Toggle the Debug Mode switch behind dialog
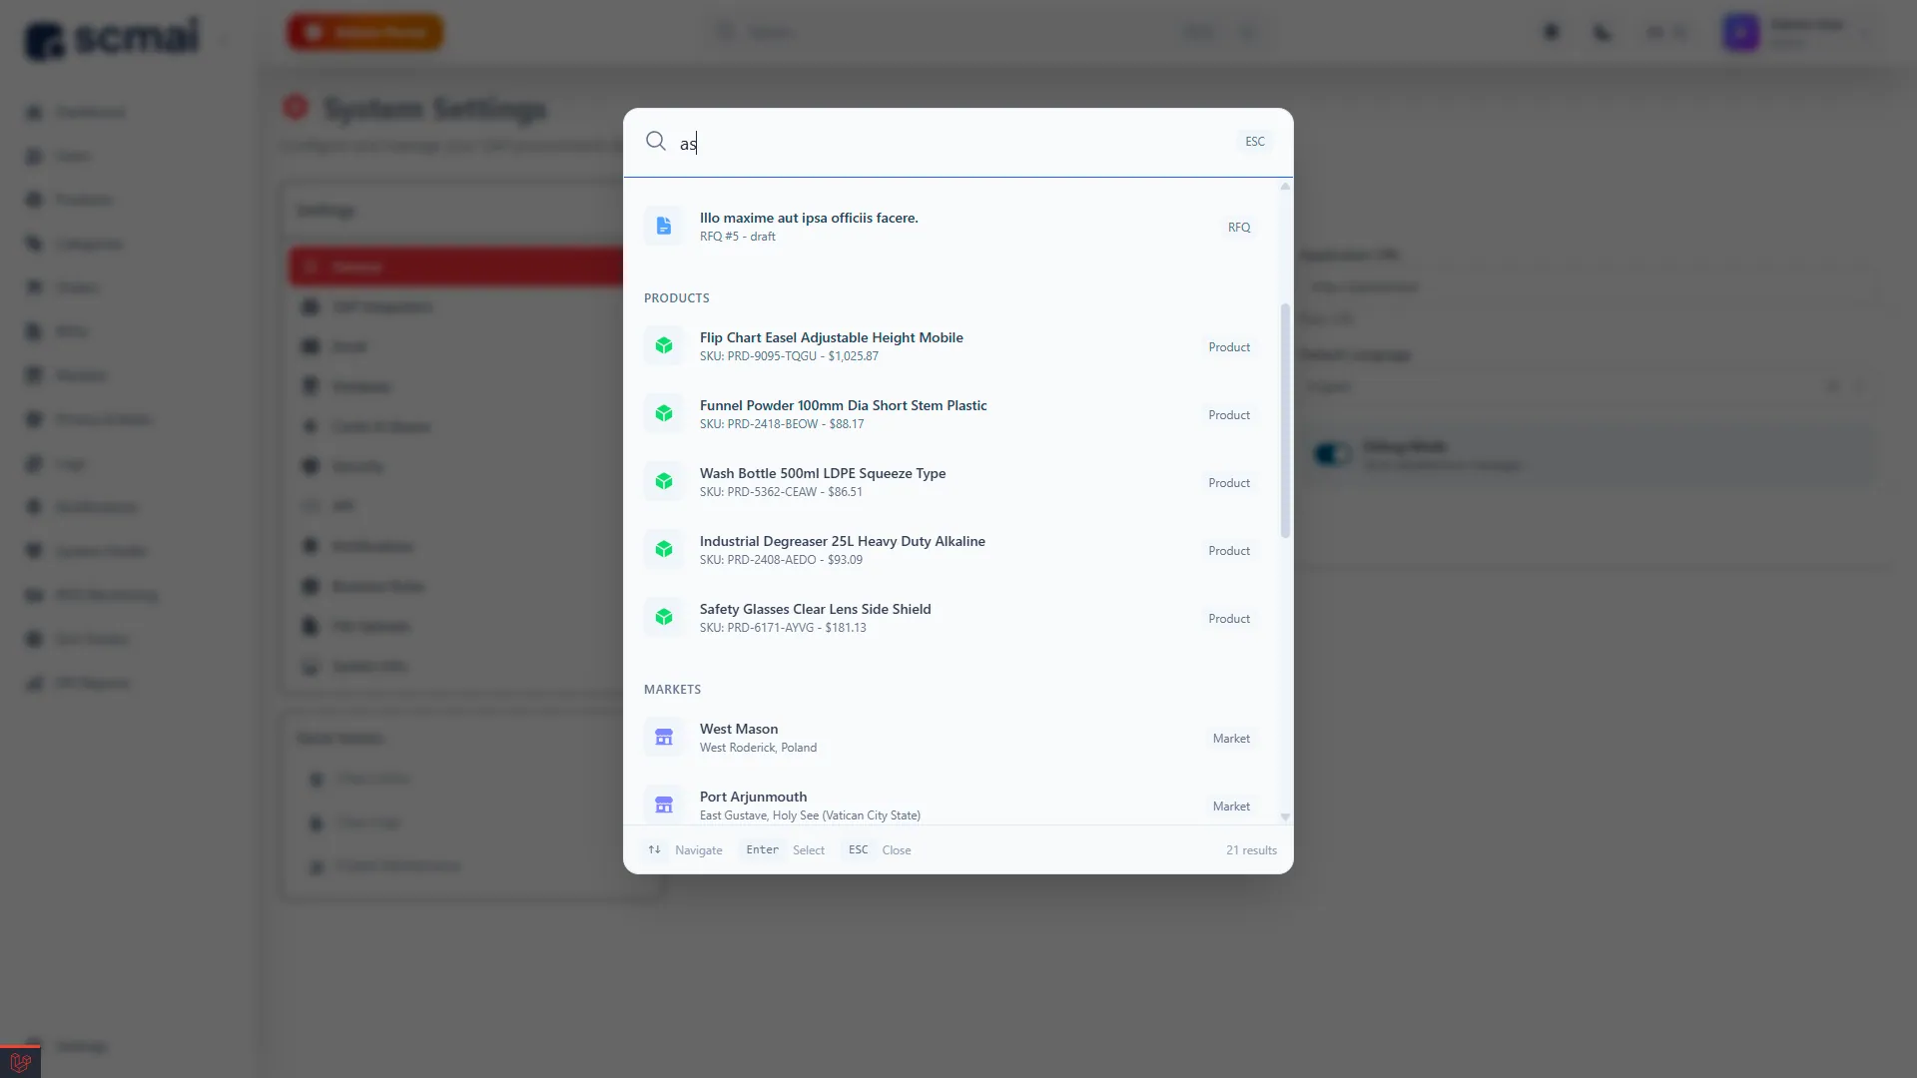The image size is (1917, 1078). (x=1332, y=454)
